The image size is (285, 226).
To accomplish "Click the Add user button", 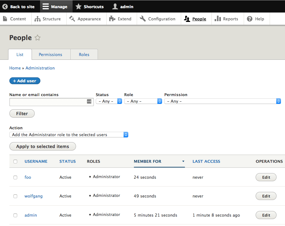I will 25,81.
